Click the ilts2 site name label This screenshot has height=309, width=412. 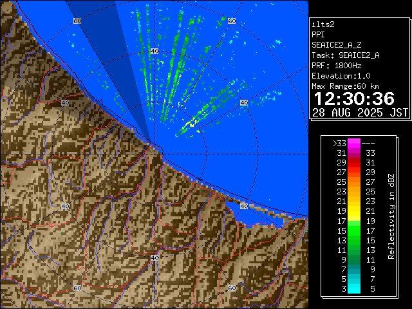[323, 24]
